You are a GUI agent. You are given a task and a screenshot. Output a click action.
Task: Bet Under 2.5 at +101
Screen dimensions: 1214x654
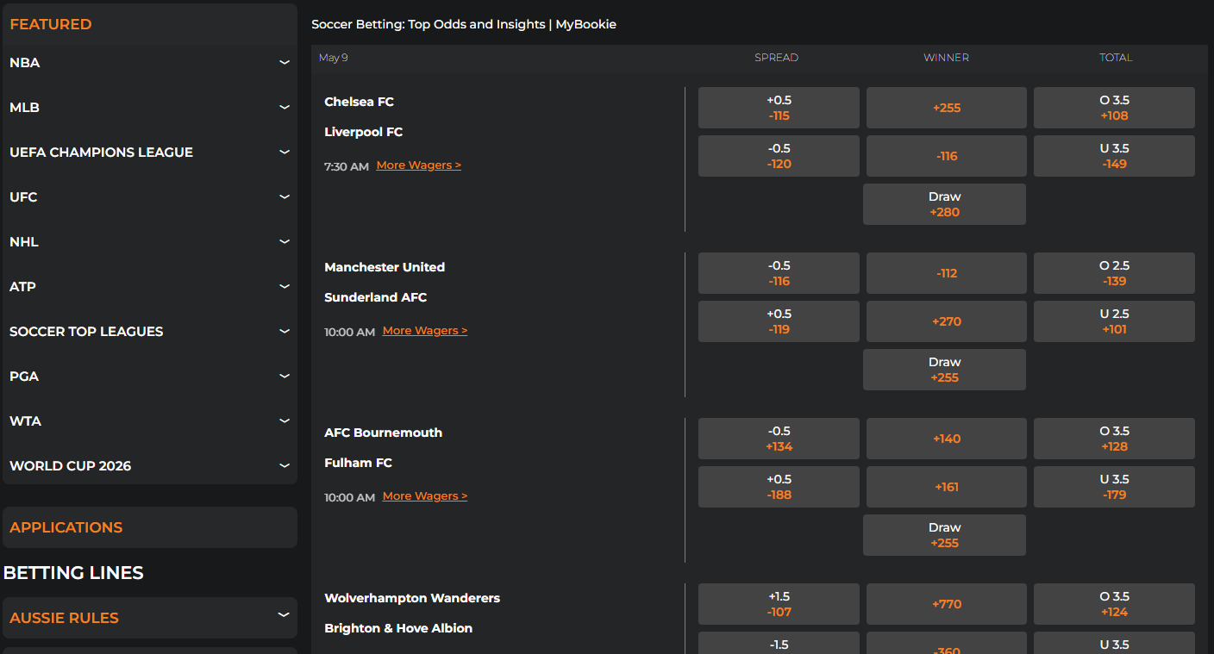[1114, 321]
